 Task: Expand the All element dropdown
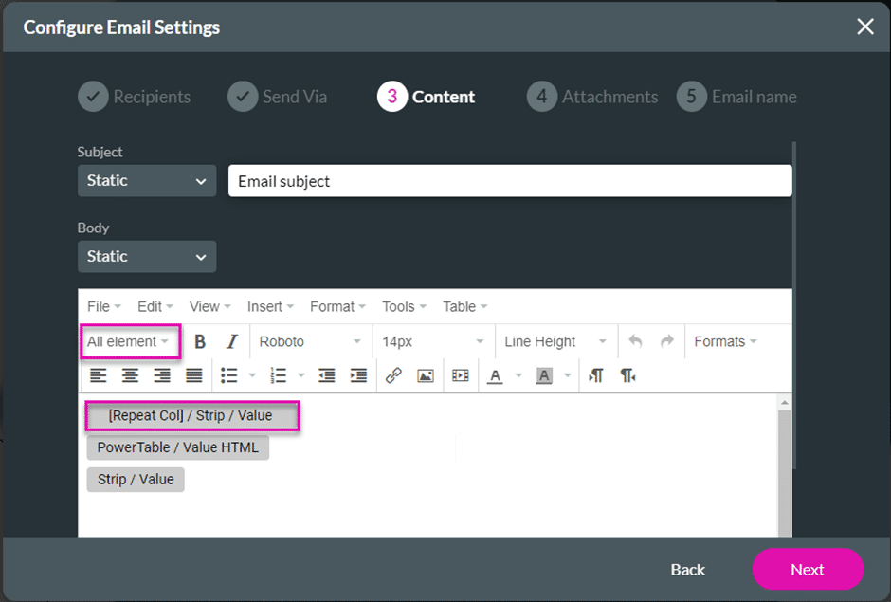129,342
